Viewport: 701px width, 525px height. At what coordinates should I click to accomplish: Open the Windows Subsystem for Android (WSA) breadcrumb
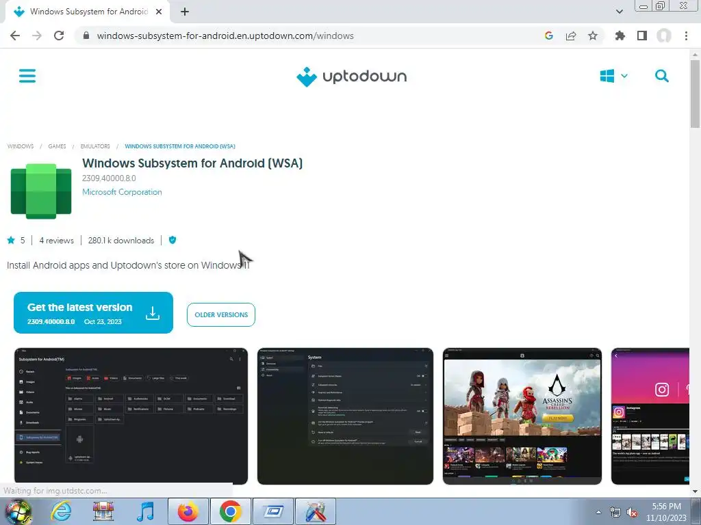pyautogui.click(x=180, y=146)
